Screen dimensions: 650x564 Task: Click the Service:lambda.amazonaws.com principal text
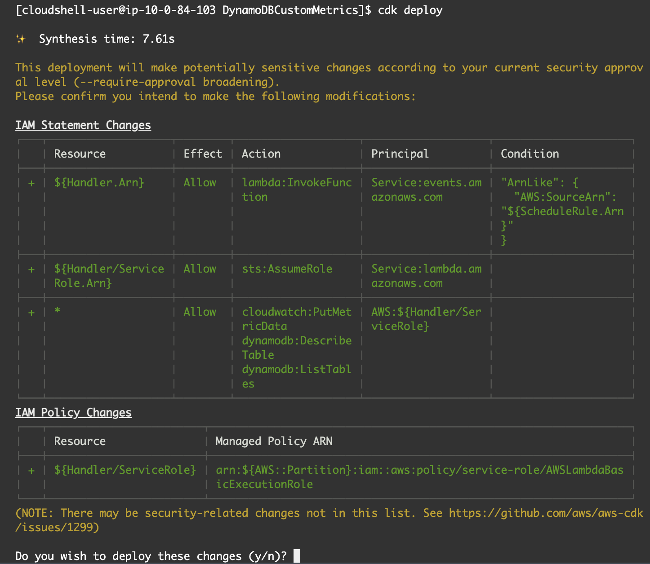(x=426, y=276)
